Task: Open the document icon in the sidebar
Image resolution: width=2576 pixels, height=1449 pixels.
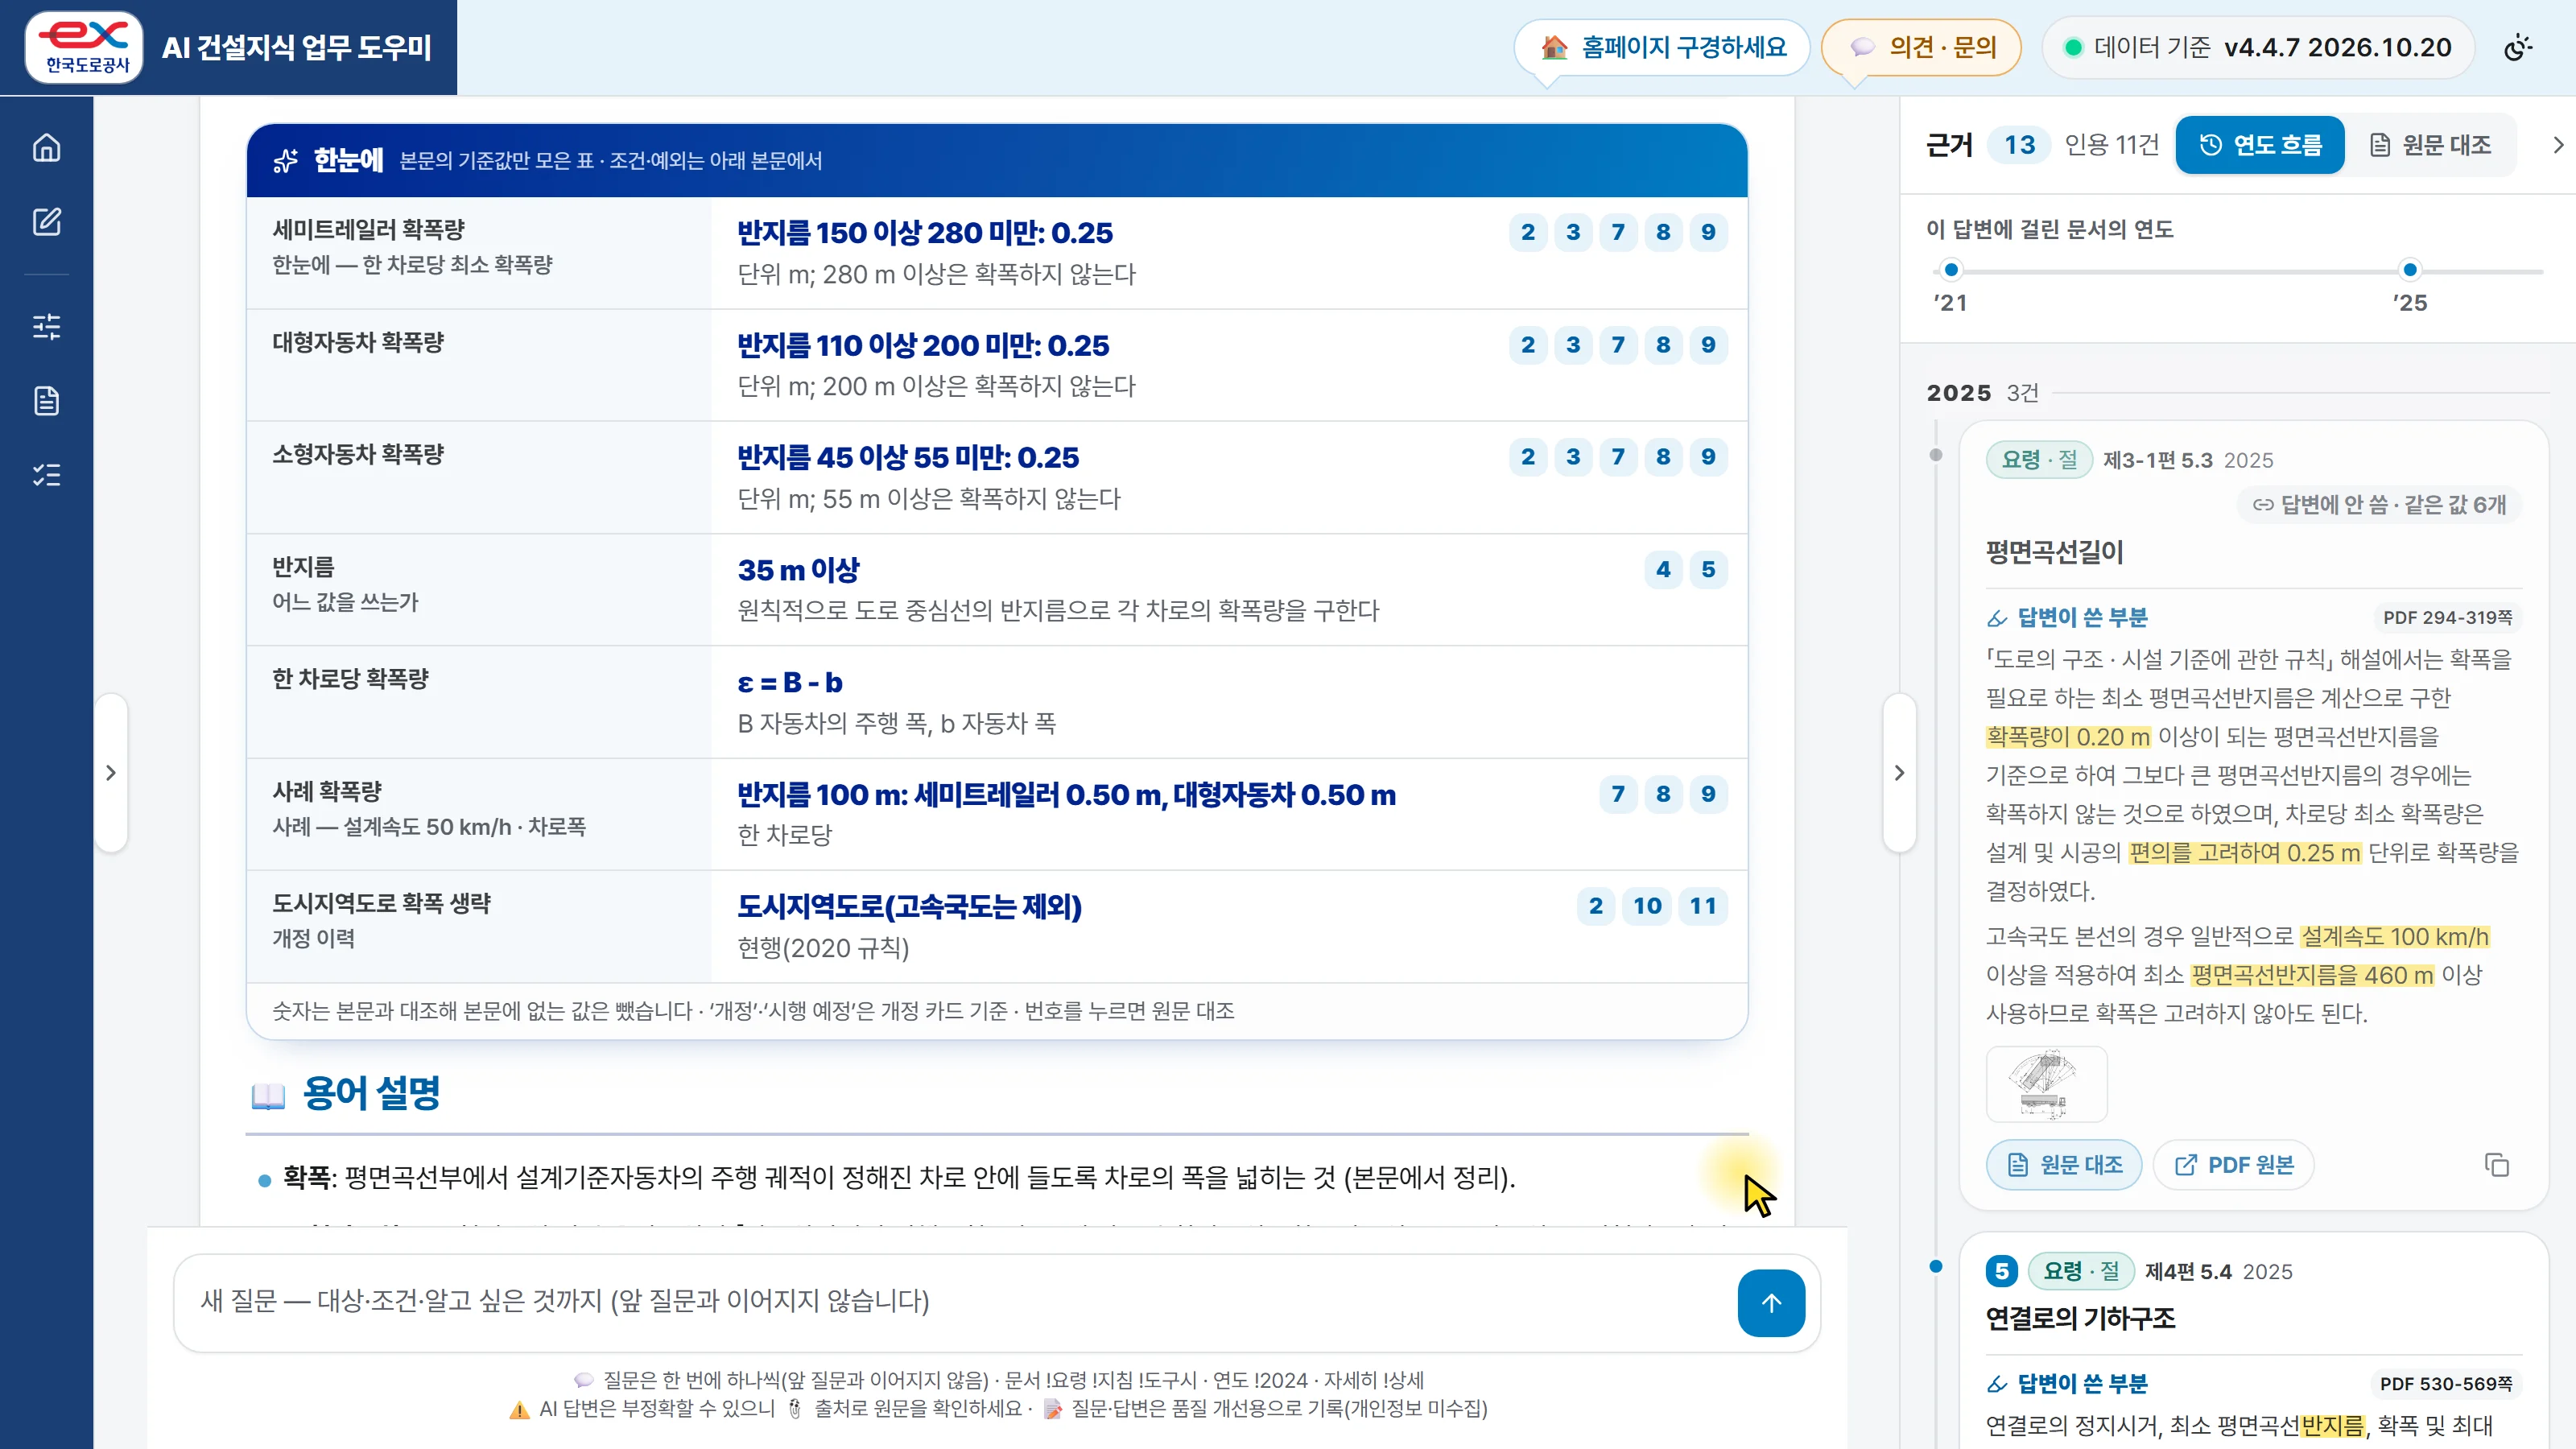Action: [46, 400]
